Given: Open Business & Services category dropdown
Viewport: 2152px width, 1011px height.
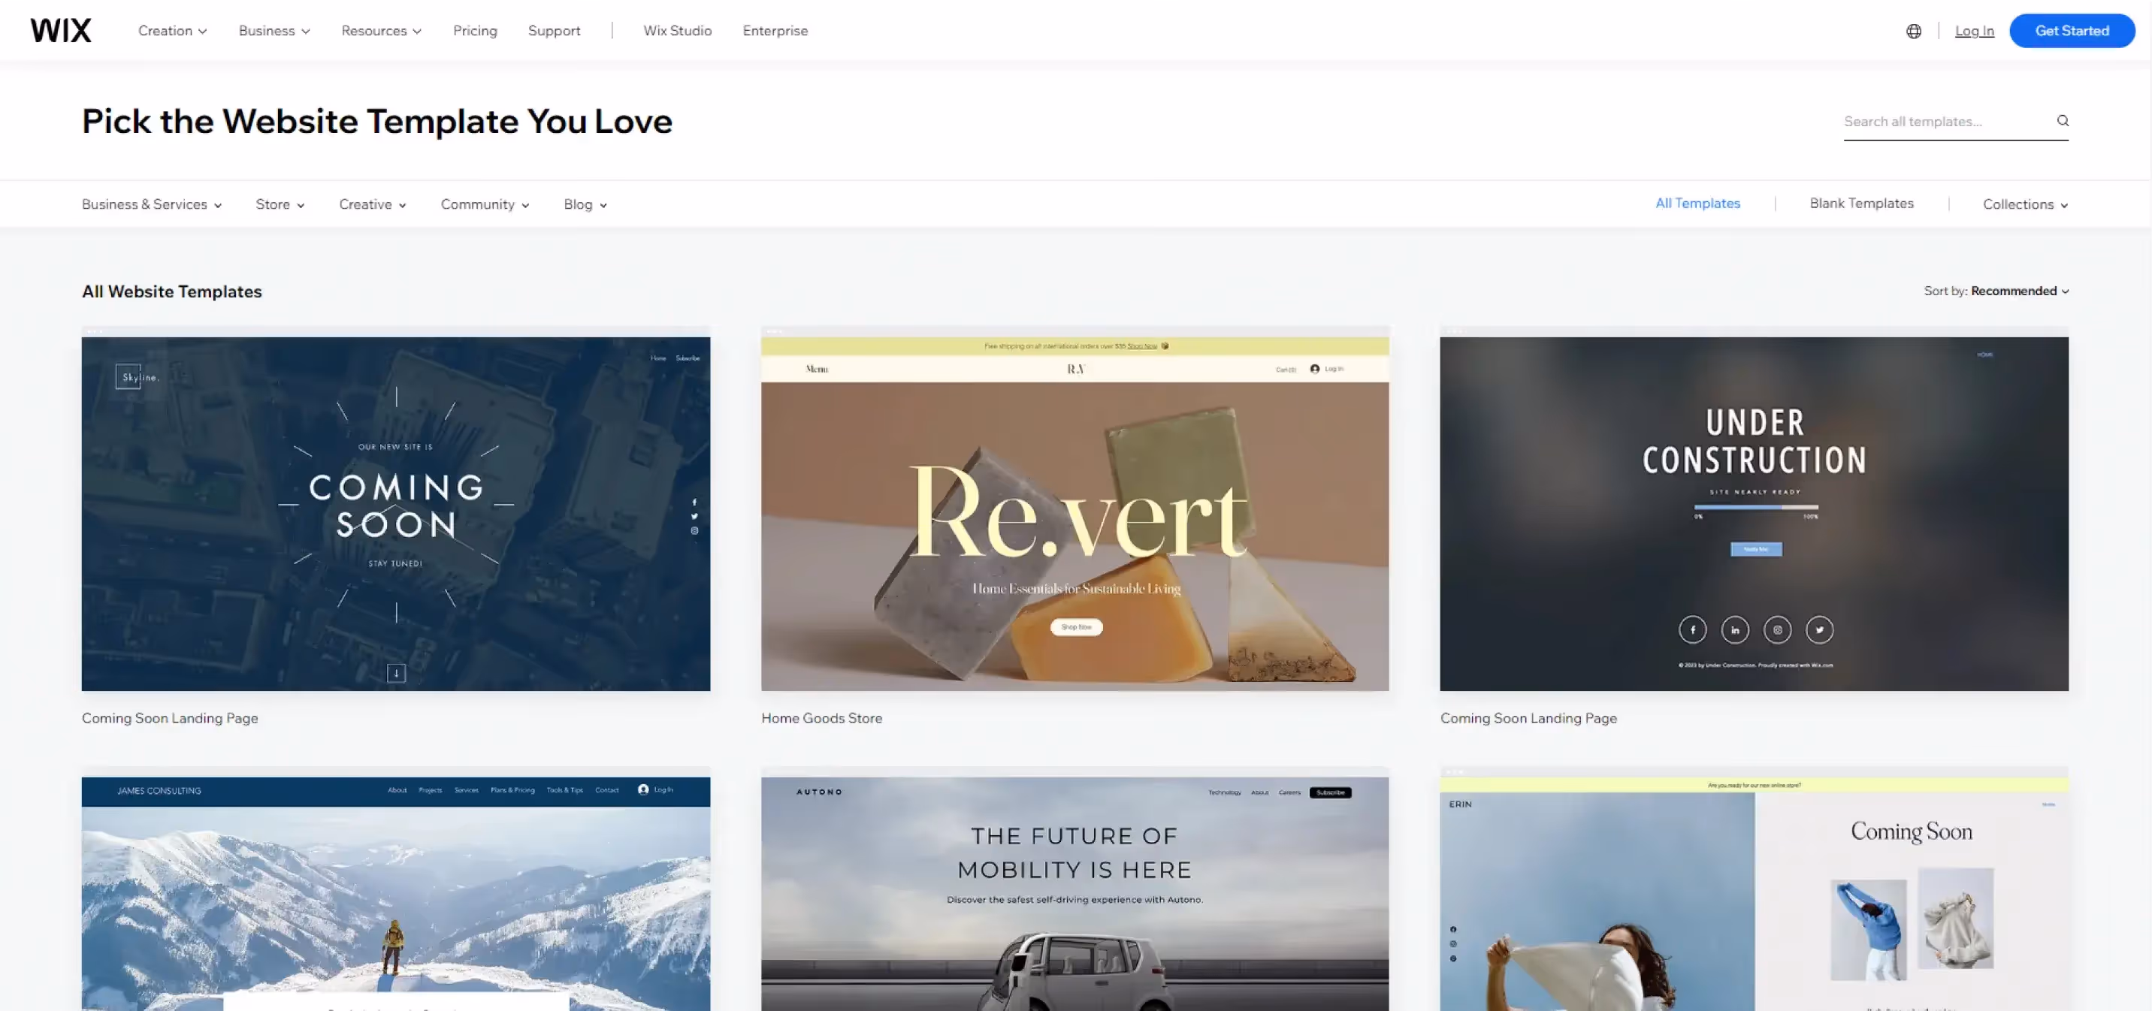Looking at the screenshot, I should tap(152, 204).
